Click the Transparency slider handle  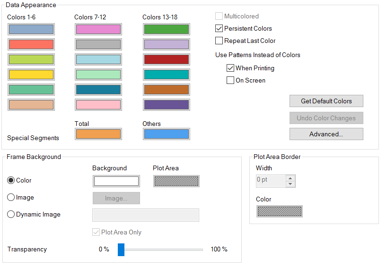point(121,250)
